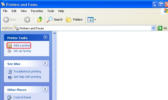Click the Get help with printing icon
Image resolution: width=168 pixels, height=100 pixels.
tap(10, 77)
